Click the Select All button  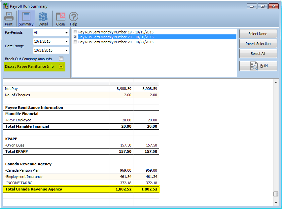(x=258, y=54)
